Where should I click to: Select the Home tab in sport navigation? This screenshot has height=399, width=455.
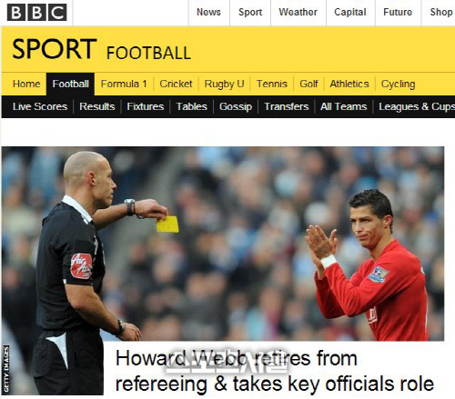click(x=26, y=84)
